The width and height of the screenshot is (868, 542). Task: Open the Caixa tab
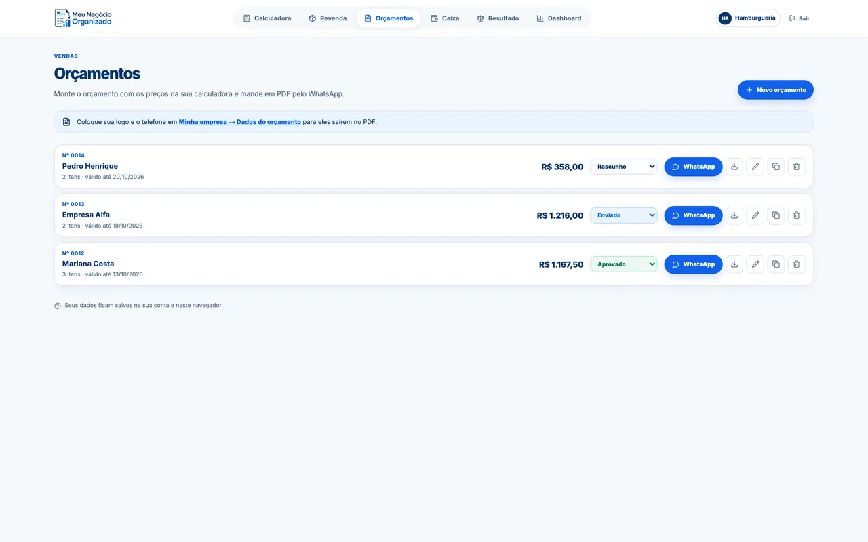pos(445,18)
